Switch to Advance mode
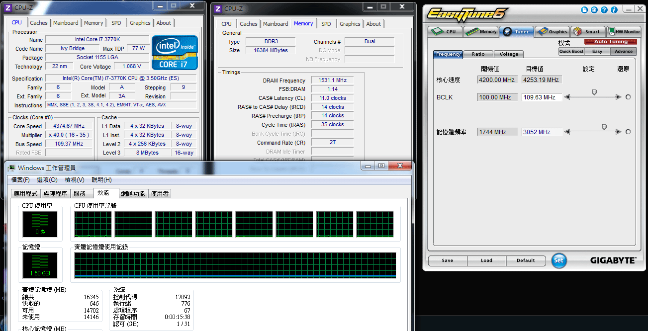Viewport: 648px width, 331px height. click(623, 51)
